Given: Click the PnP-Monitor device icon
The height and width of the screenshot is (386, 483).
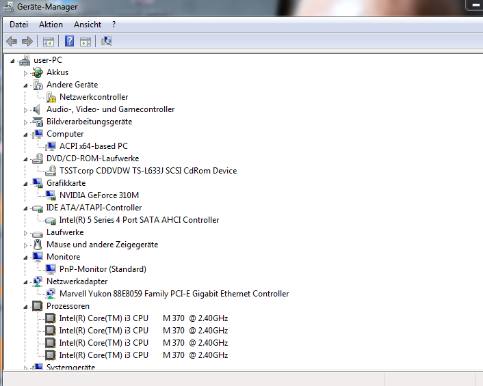Looking at the screenshot, I should pos(51,269).
